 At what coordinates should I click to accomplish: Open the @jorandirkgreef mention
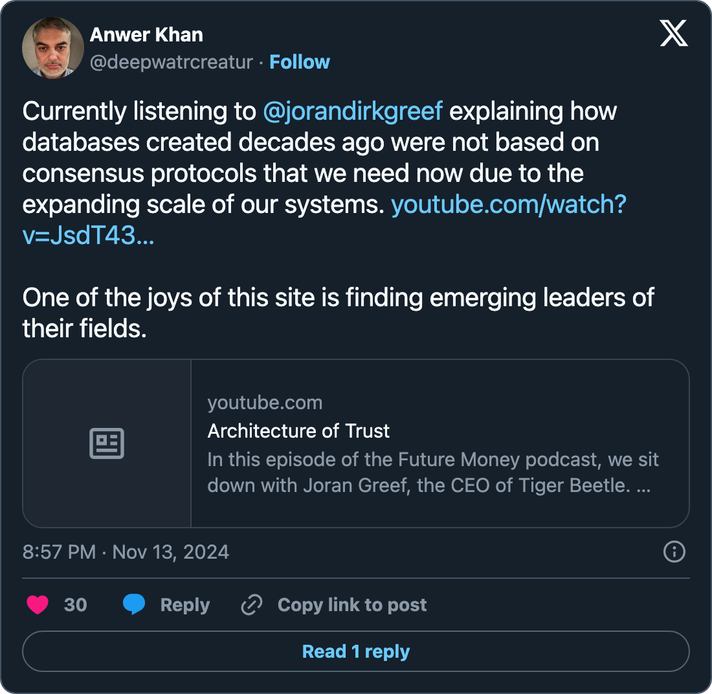[x=353, y=111]
